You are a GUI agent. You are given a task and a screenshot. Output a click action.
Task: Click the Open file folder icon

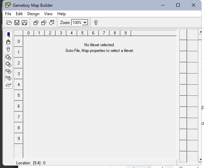coord(9,23)
